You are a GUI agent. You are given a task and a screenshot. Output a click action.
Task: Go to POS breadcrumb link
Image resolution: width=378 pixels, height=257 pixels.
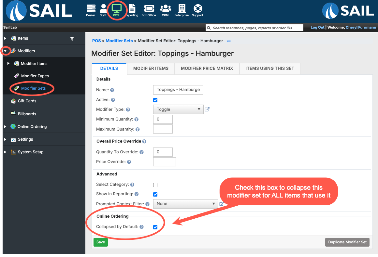(x=96, y=41)
